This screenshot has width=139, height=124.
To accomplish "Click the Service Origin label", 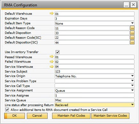I will pyautogui.click(x=15, y=76).
